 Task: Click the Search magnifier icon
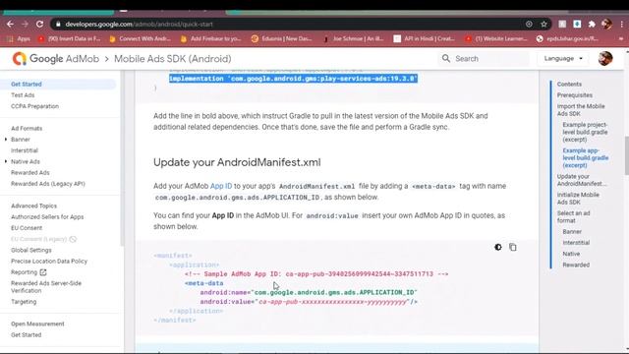coord(446,59)
